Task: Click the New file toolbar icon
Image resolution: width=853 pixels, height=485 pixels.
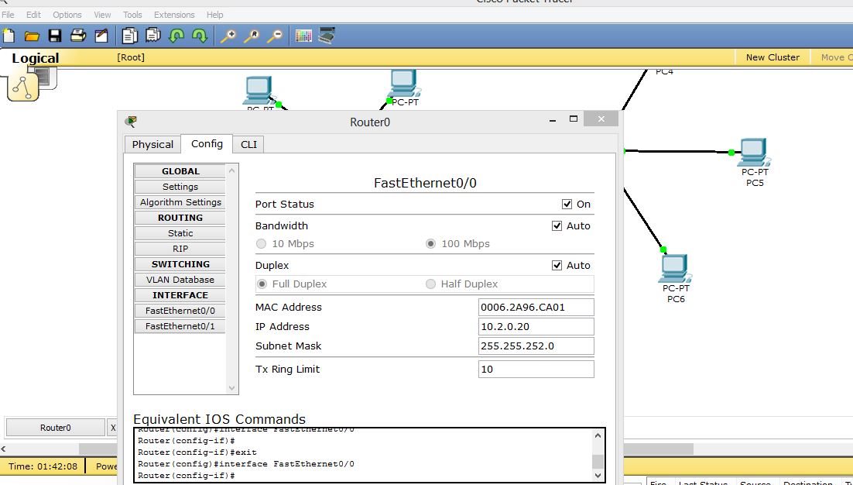Action: [9, 36]
